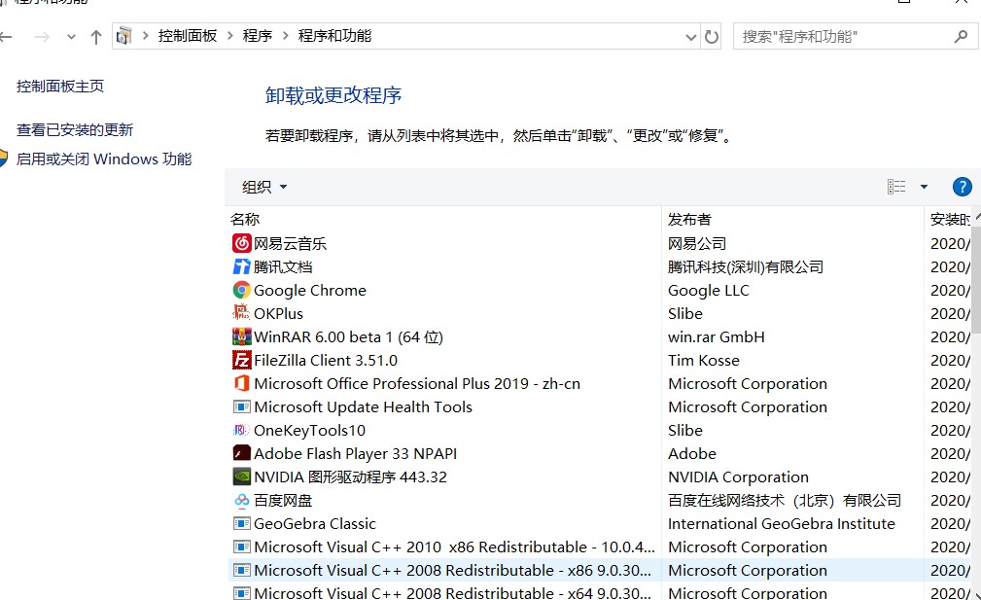Refresh the Programs and Features list
The width and height of the screenshot is (981, 600).
(x=712, y=37)
